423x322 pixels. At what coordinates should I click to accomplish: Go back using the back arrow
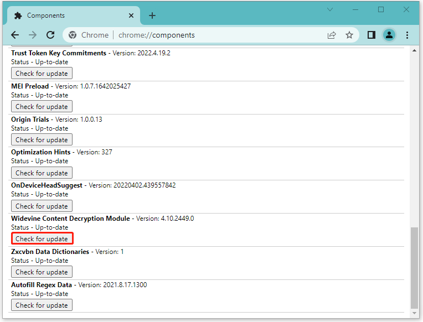tap(15, 35)
